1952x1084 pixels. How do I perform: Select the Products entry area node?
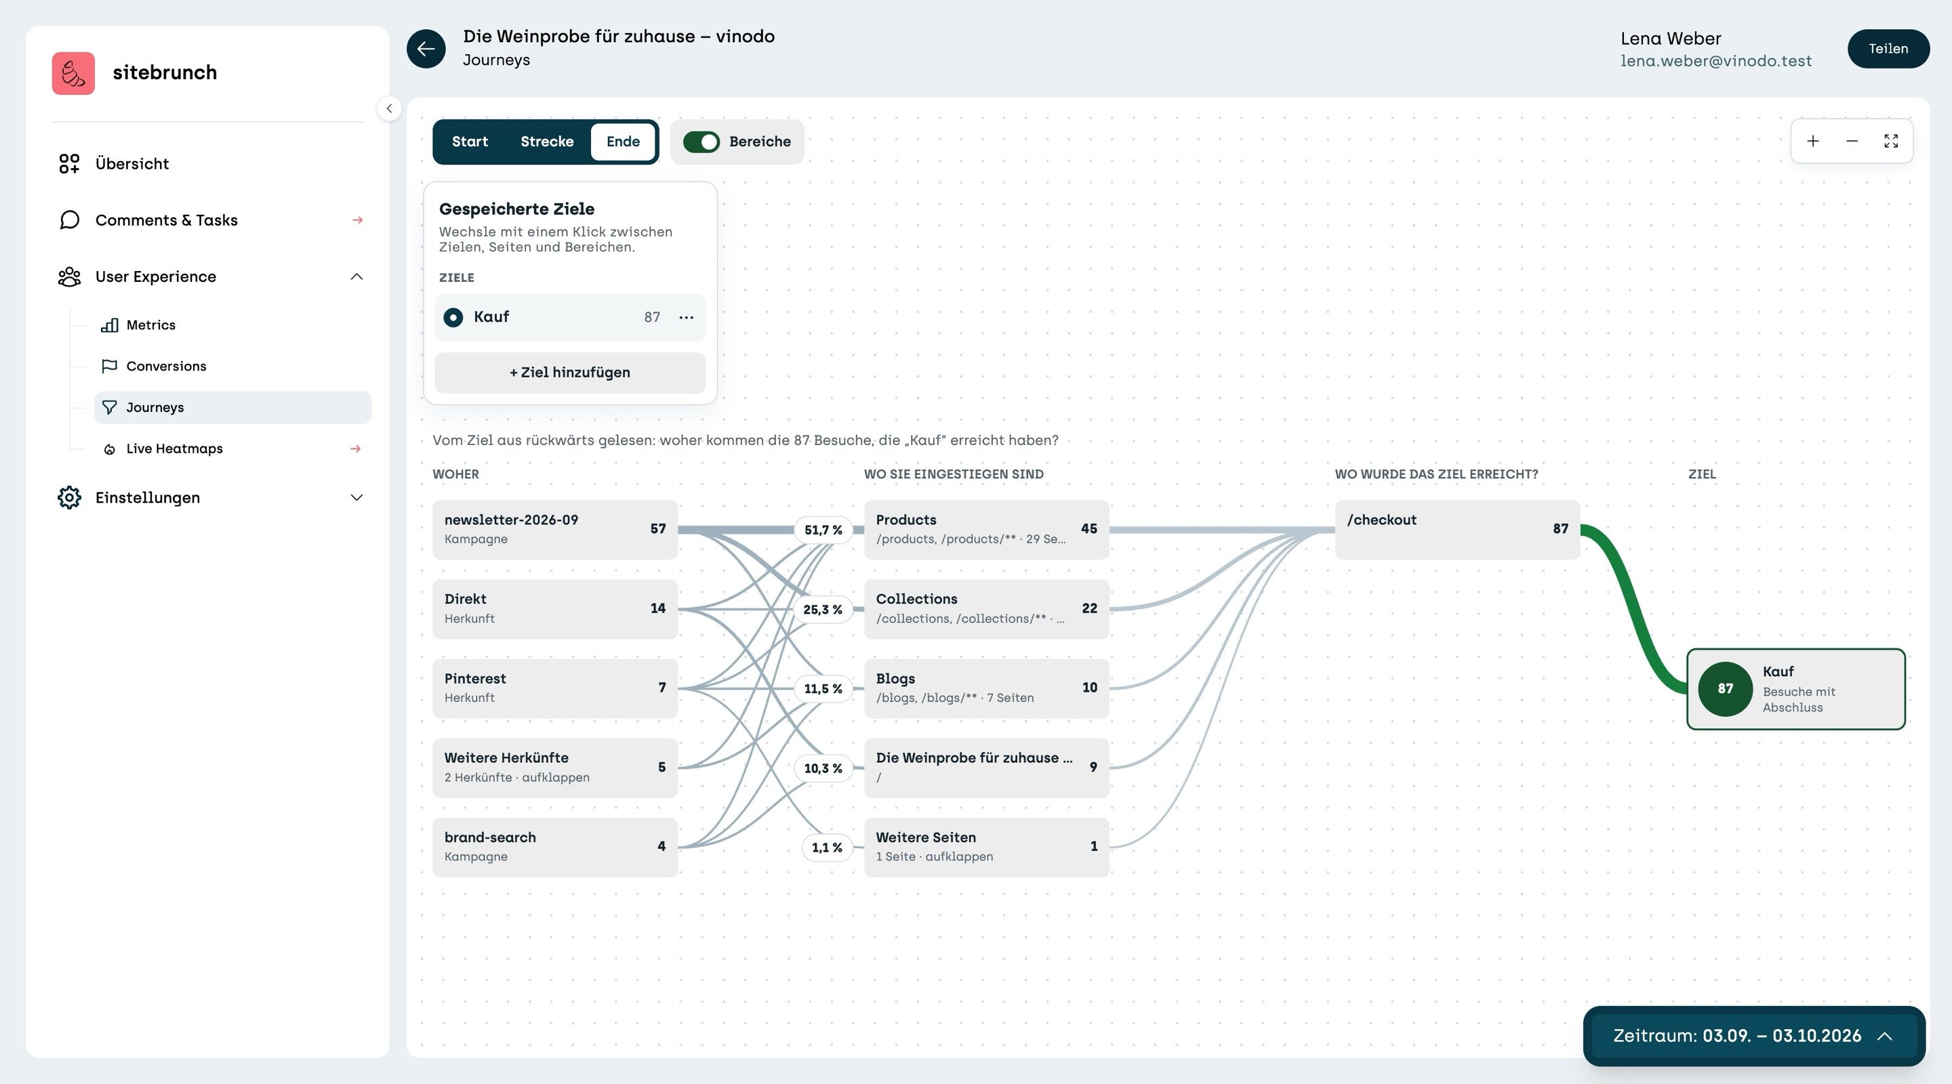987,530
